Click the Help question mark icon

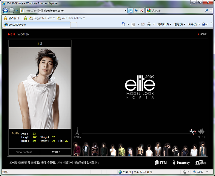(x=204, y=25)
